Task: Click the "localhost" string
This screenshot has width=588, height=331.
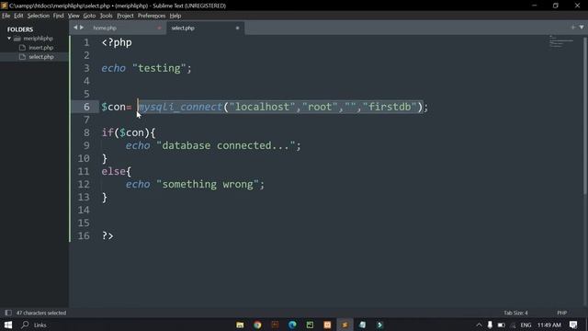Action: coord(262,107)
